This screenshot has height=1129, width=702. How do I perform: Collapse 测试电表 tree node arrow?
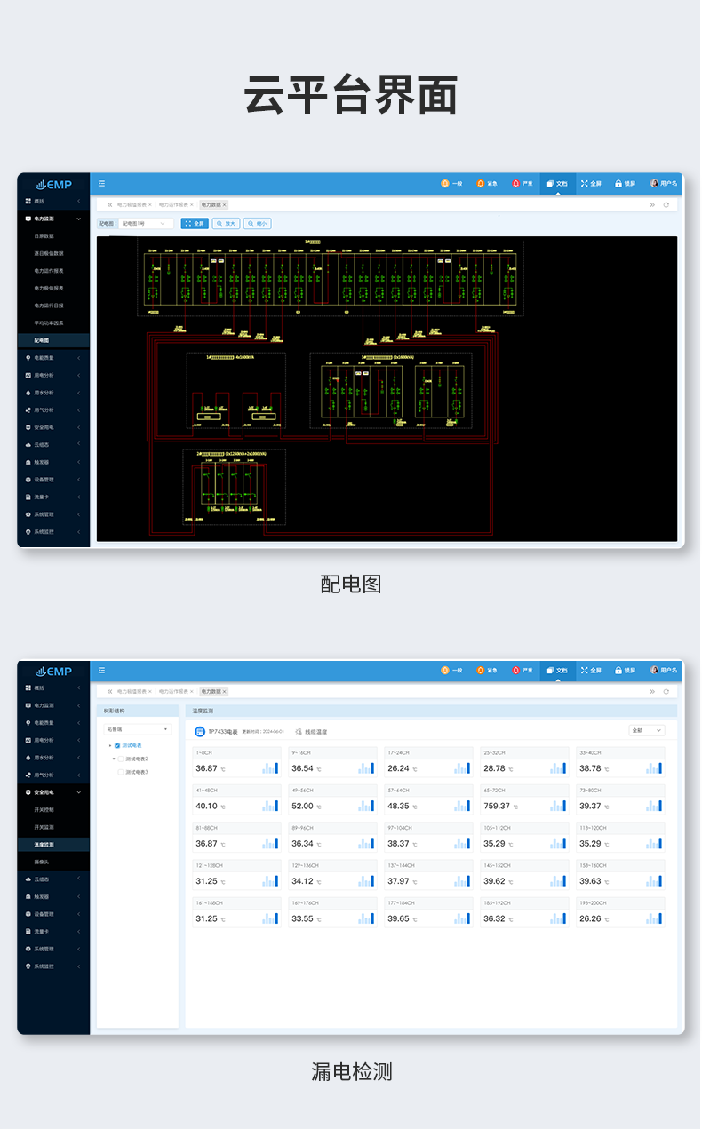pyautogui.click(x=110, y=745)
